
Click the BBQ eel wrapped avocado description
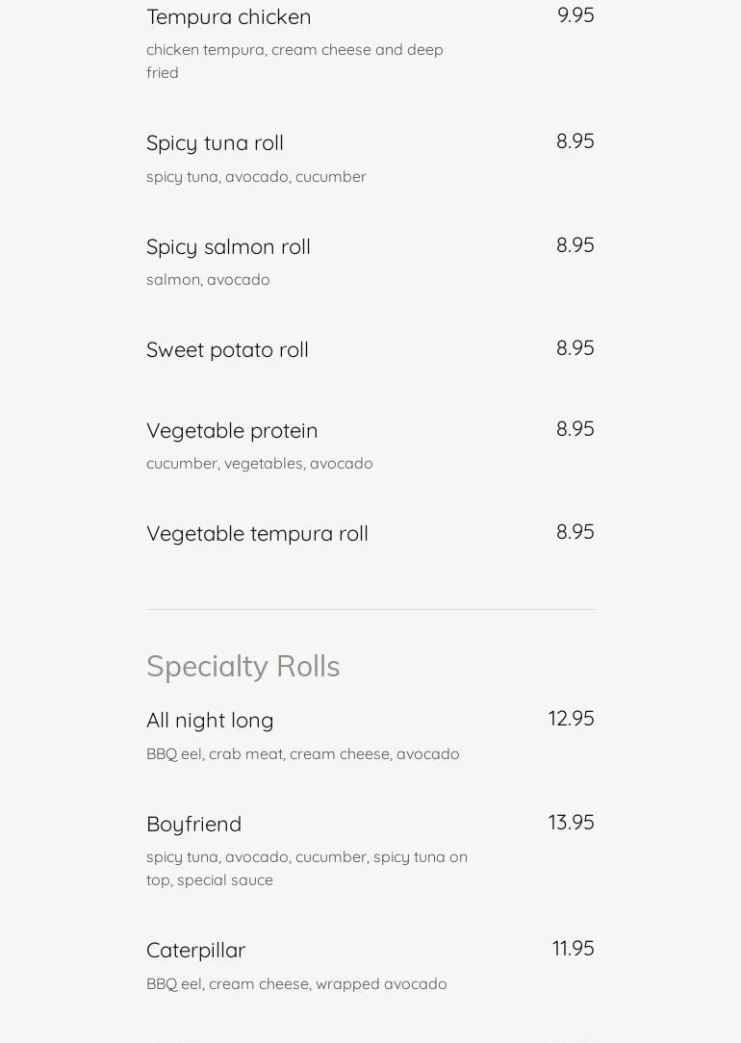coord(296,983)
